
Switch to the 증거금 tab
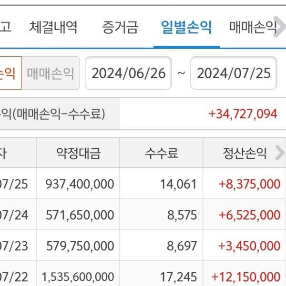(x=120, y=27)
